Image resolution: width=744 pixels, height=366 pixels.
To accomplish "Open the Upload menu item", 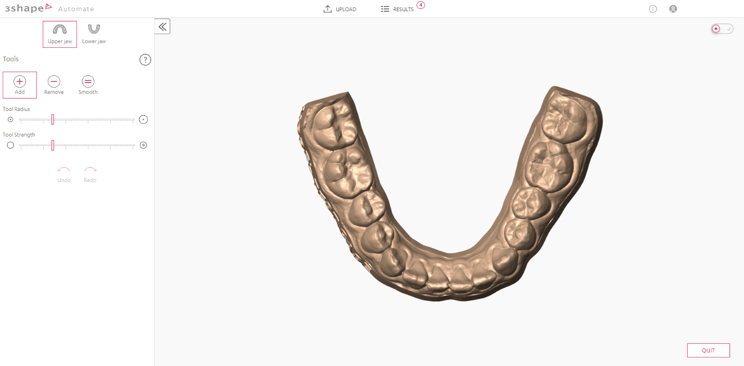I will pyautogui.click(x=340, y=9).
